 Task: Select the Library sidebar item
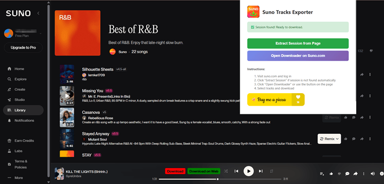pos(23,110)
